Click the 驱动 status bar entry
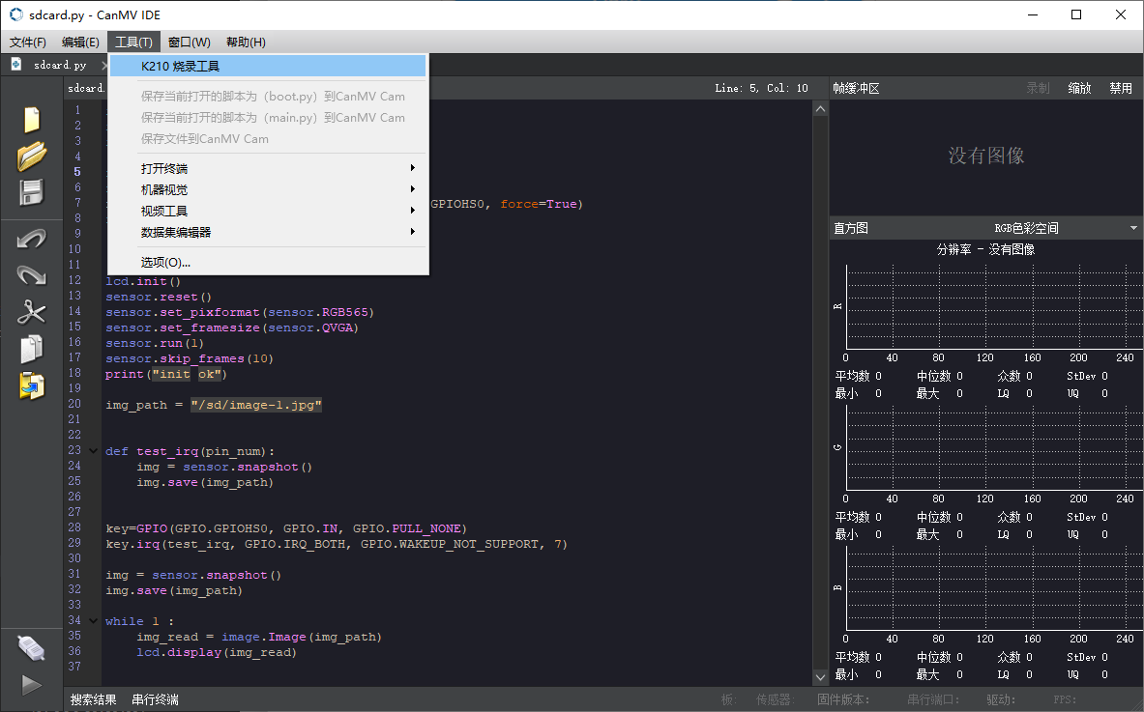Screen dimensions: 1144x712 (x=1001, y=699)
